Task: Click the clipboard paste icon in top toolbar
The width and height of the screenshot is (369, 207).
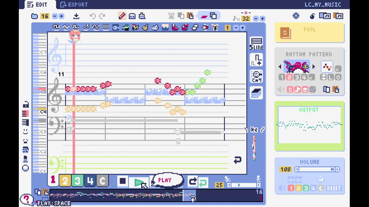Action: coord(190,16)
